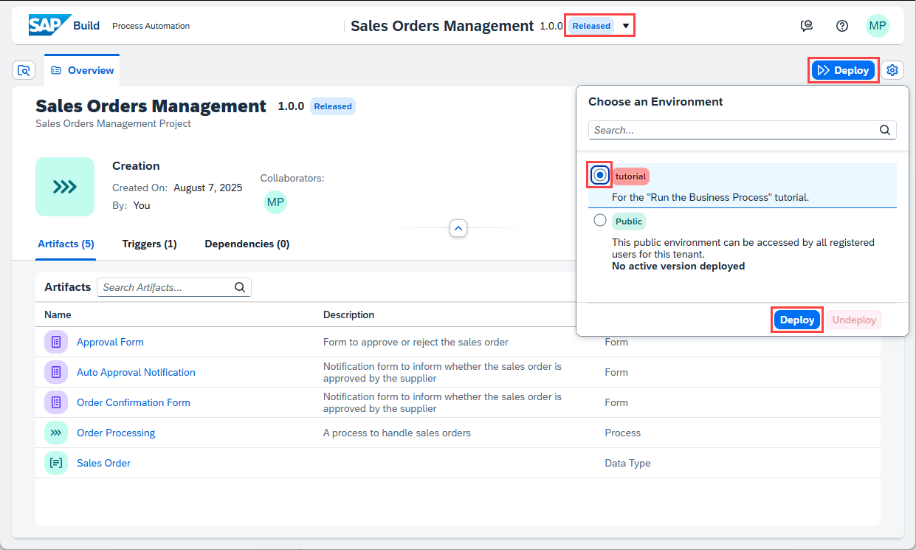
Task: Click the Approval Form icon
Action: pyautogui.click(x=56, y=342)
